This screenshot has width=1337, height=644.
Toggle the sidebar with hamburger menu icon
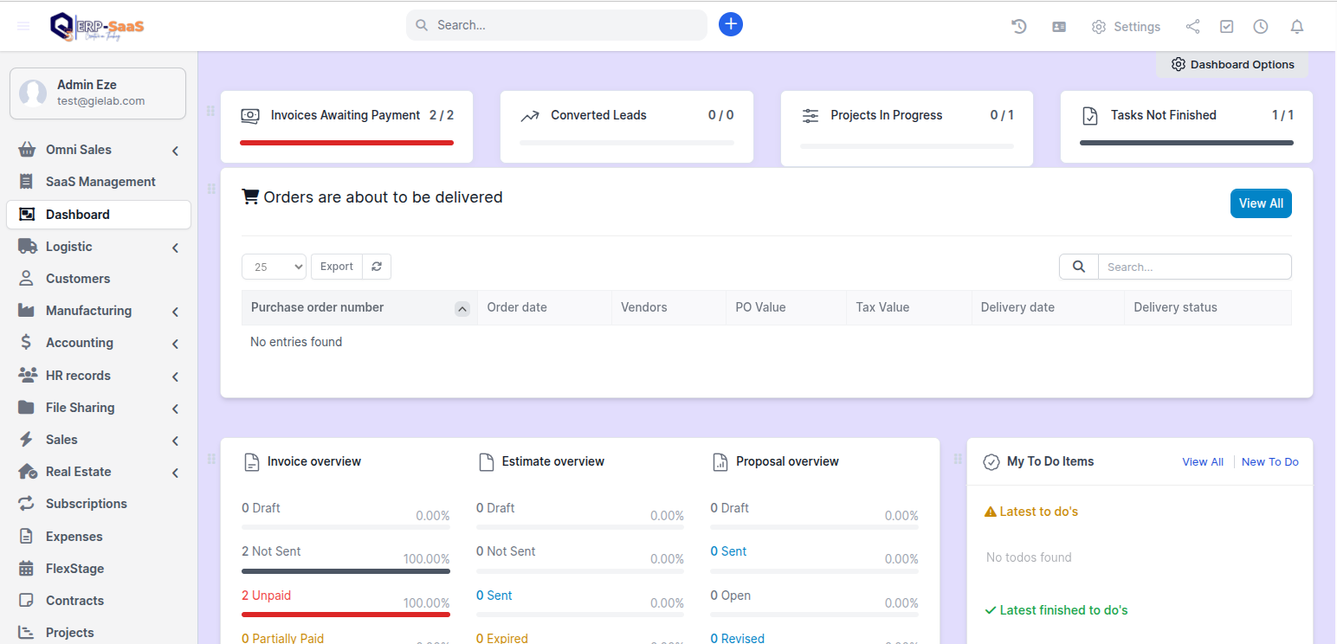23,26
